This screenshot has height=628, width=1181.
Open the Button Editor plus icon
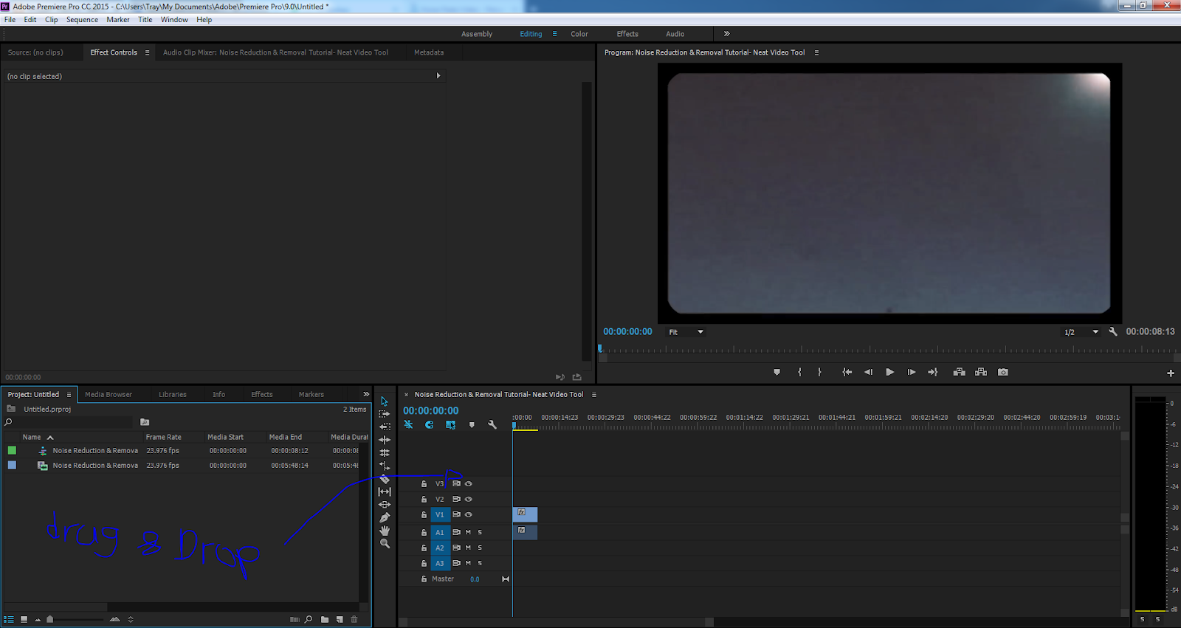1170,373
